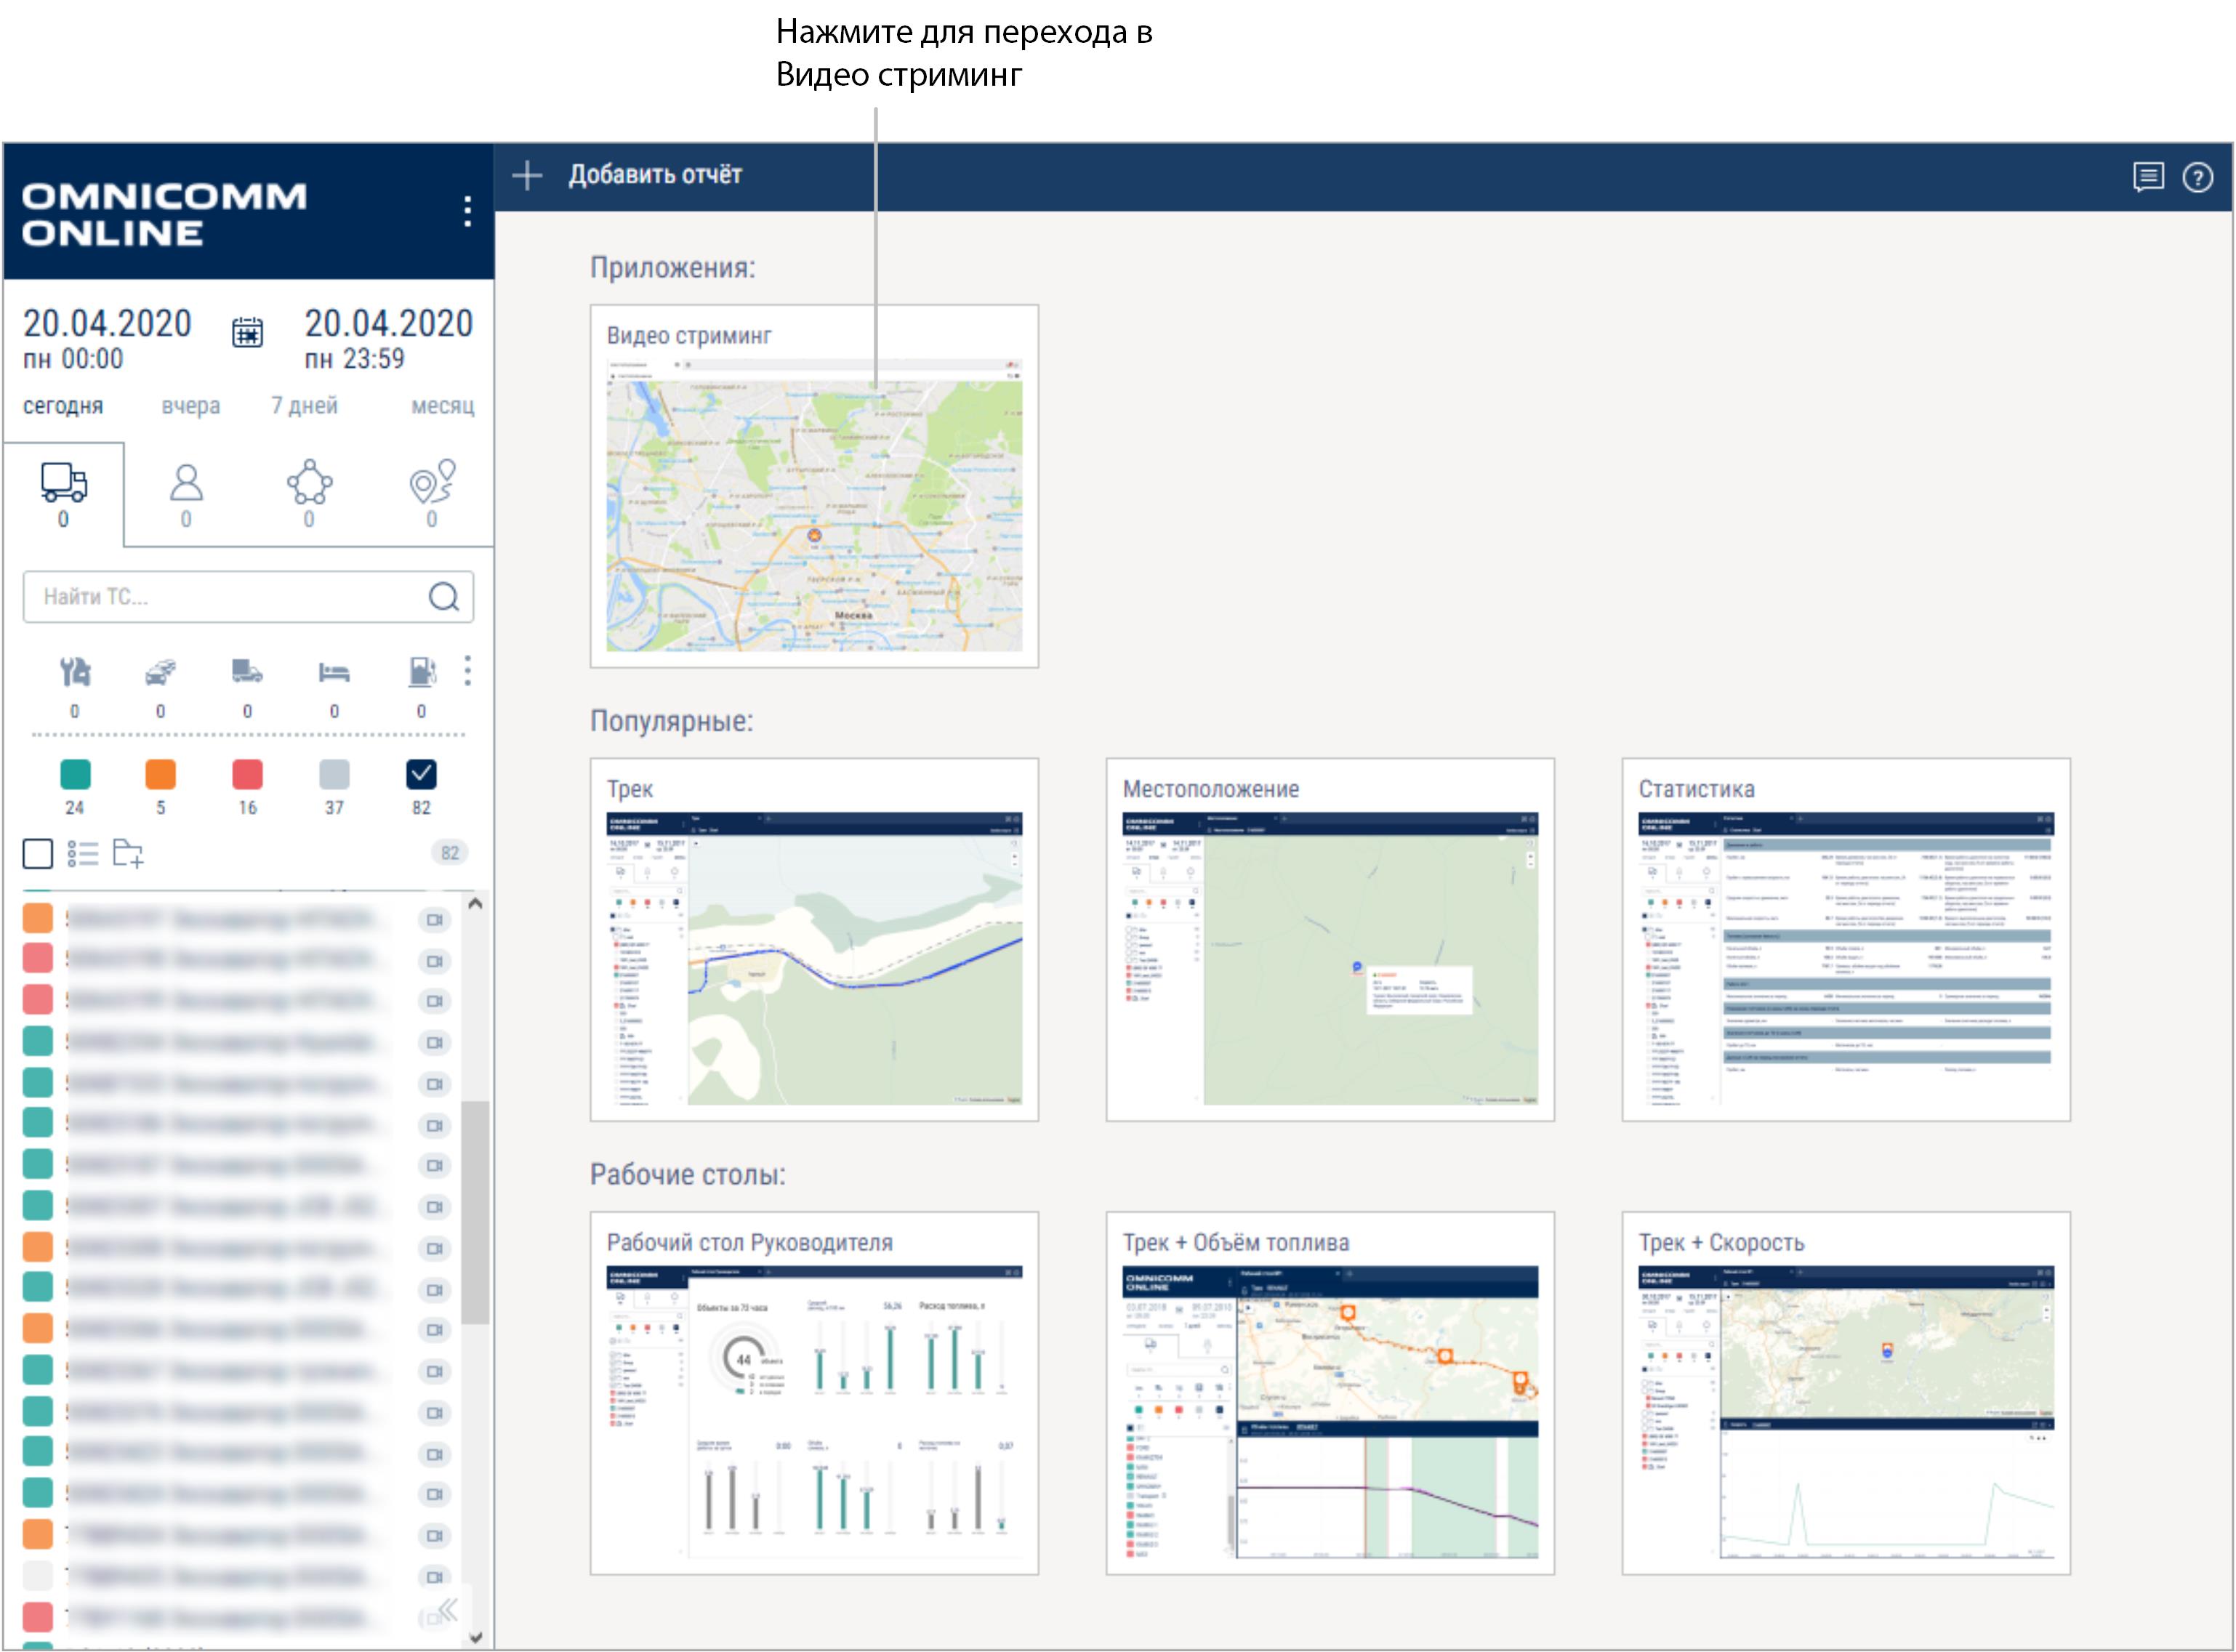This screenshot has width=2236, height=1652.
Task: Click the end date 20.04.2020 пн 23:59
Action: coord(388,339)
